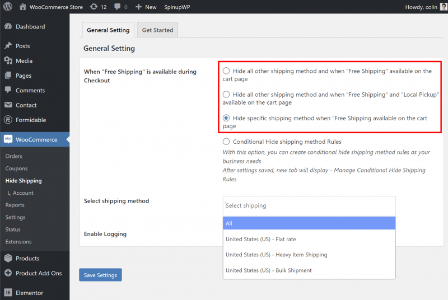Select Conditional Hide shipping method Rules radio
This screenshot has height=300, width=448.
pyautogui.click(x=226, y=142)
